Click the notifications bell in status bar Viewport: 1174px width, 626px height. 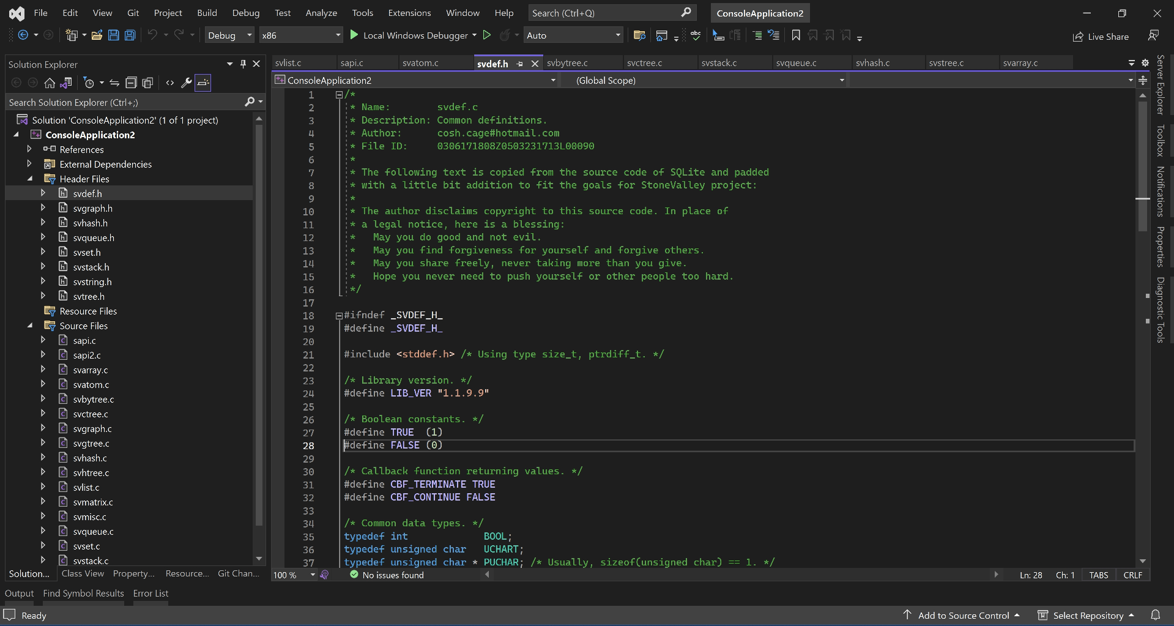pyautogui.click(x=1155, y=615)
